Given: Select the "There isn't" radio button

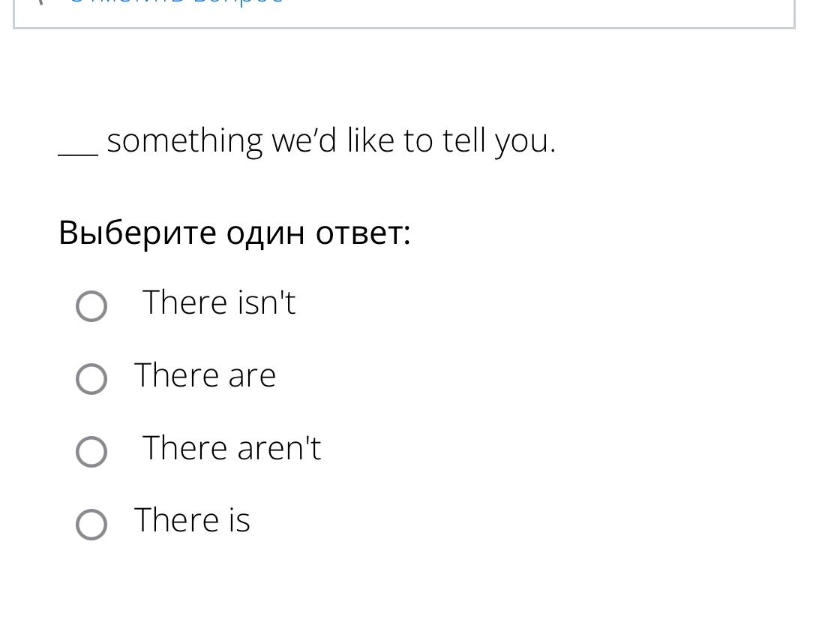Looking at the screenshot, I should click(91, 306).
